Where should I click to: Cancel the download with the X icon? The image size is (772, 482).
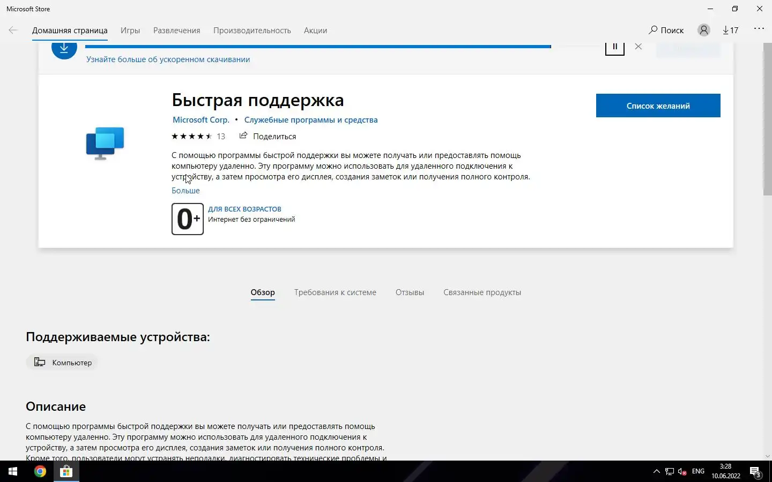[638, 47]
